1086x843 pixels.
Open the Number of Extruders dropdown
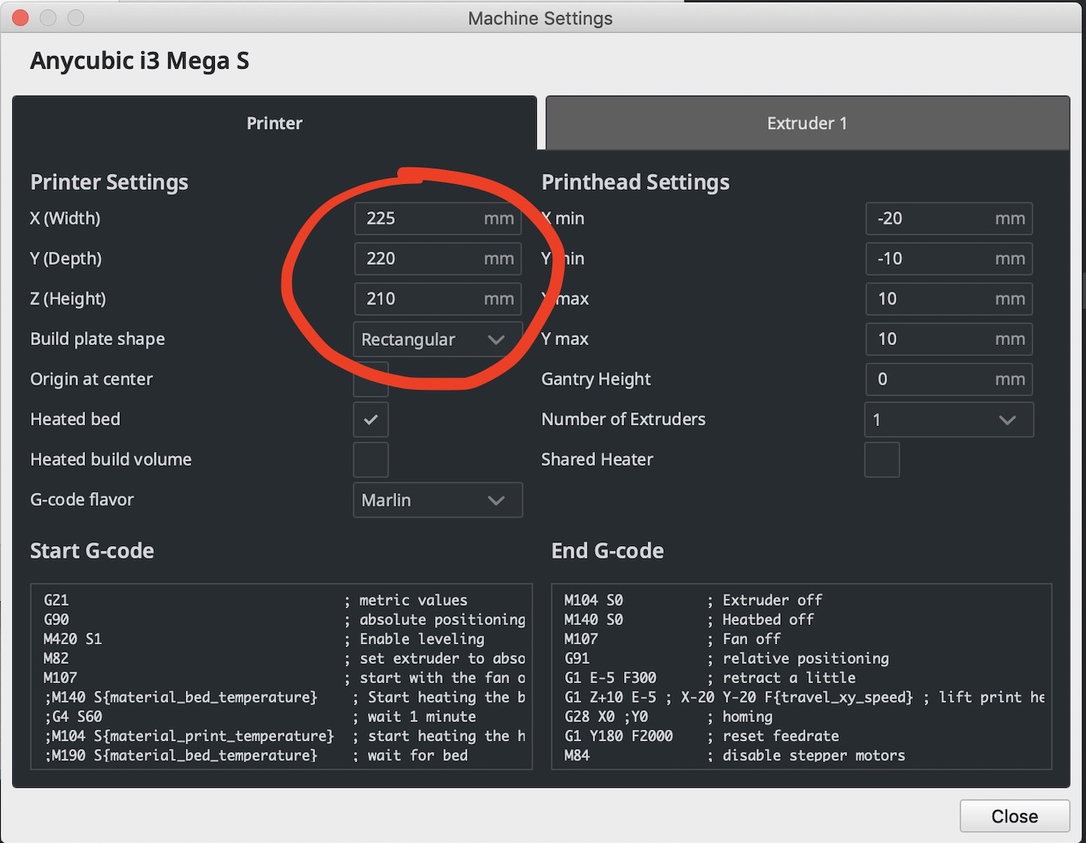coord(949,420)
